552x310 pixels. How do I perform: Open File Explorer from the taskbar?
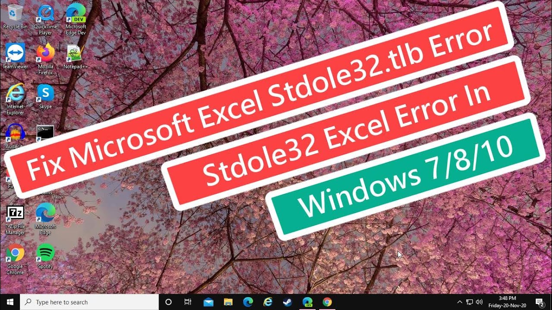click(x=228, y=302)
